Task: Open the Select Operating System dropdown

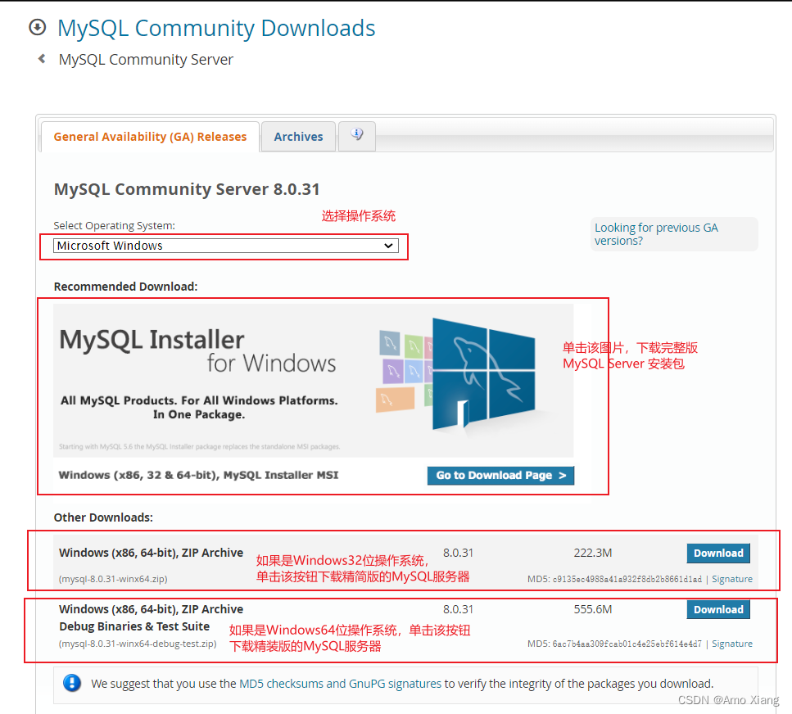Action: coord(226,246)
